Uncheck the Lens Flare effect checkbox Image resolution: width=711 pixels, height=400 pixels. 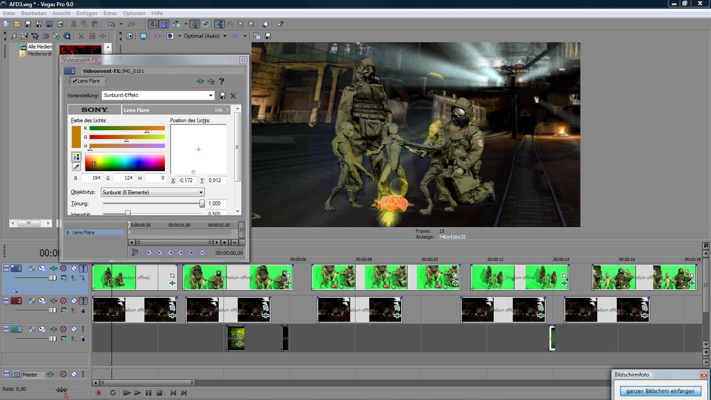coord(75,81)
